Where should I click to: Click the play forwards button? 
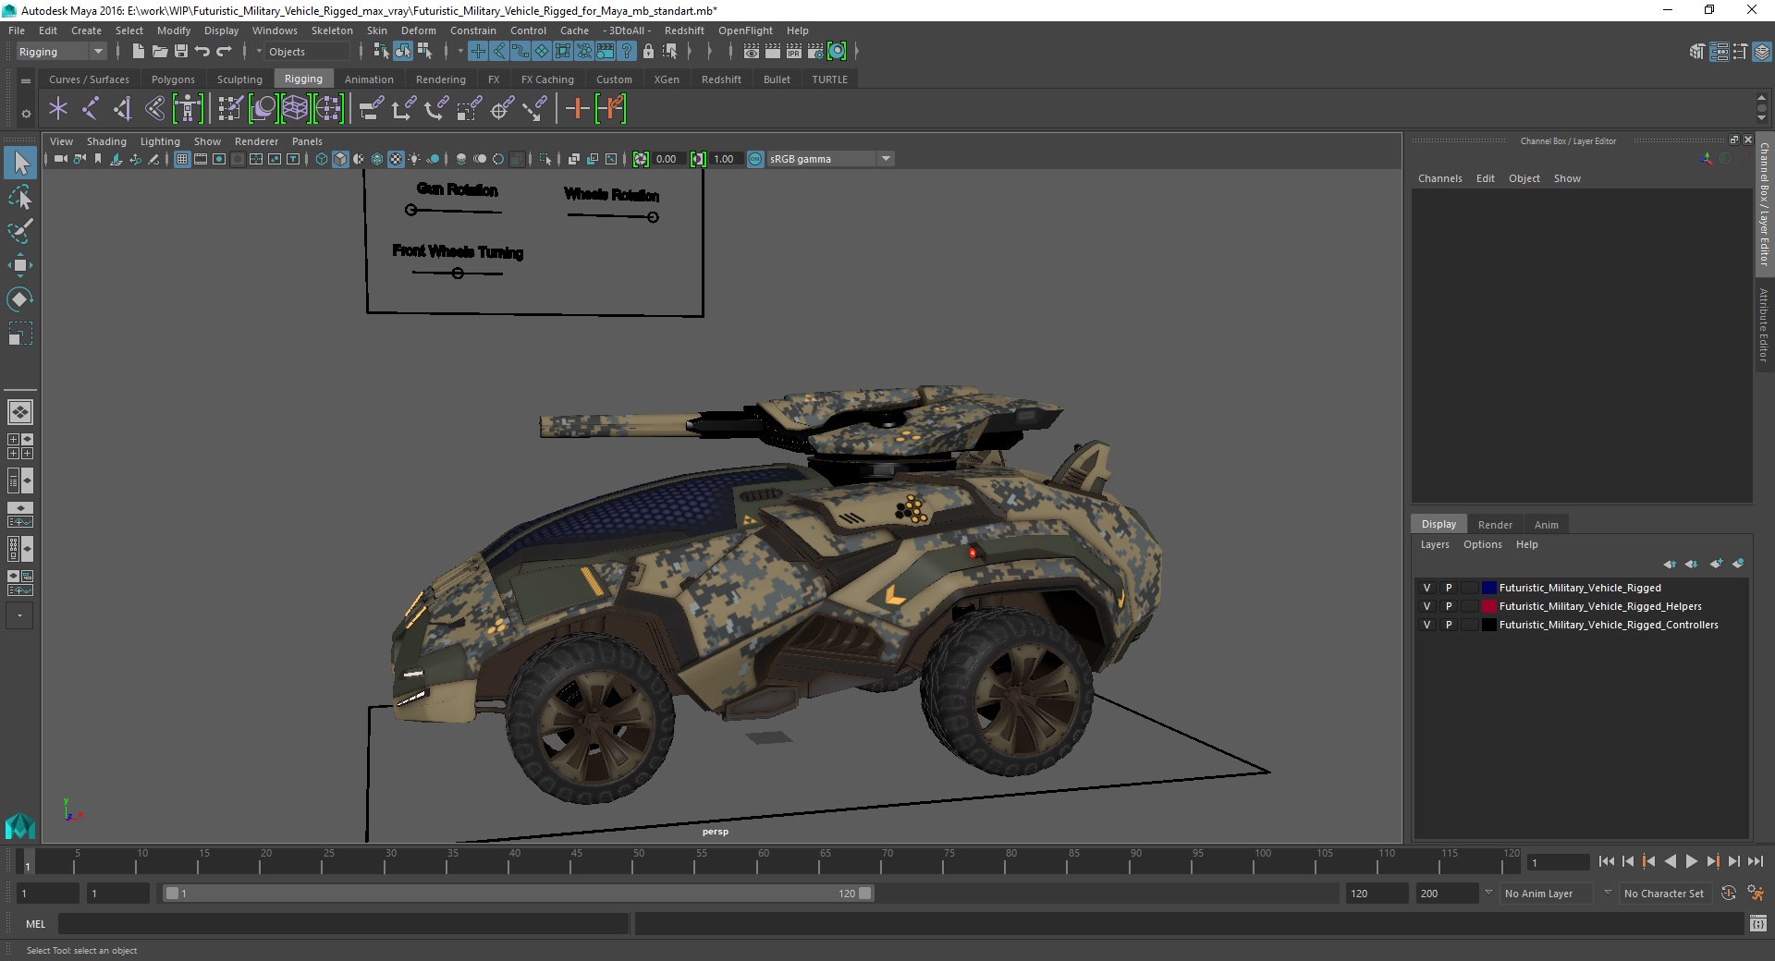pos(1691,861)
